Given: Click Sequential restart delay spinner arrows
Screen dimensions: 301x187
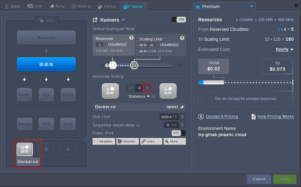Looking at the screenshot, I should coord(182,125).
